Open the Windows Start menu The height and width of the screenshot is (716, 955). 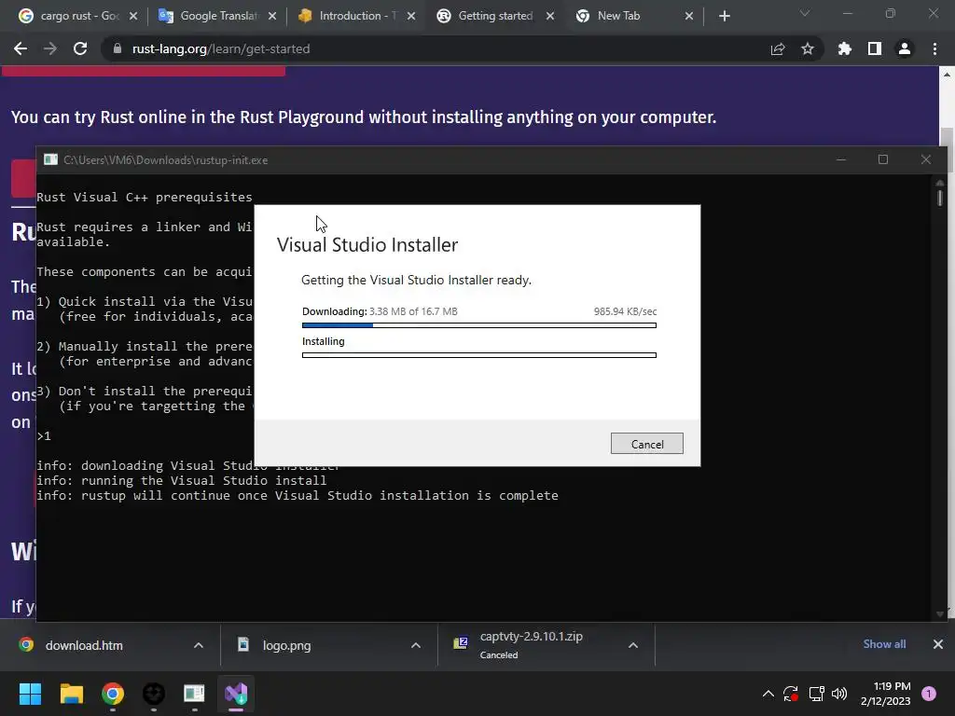tap(30, 694)
